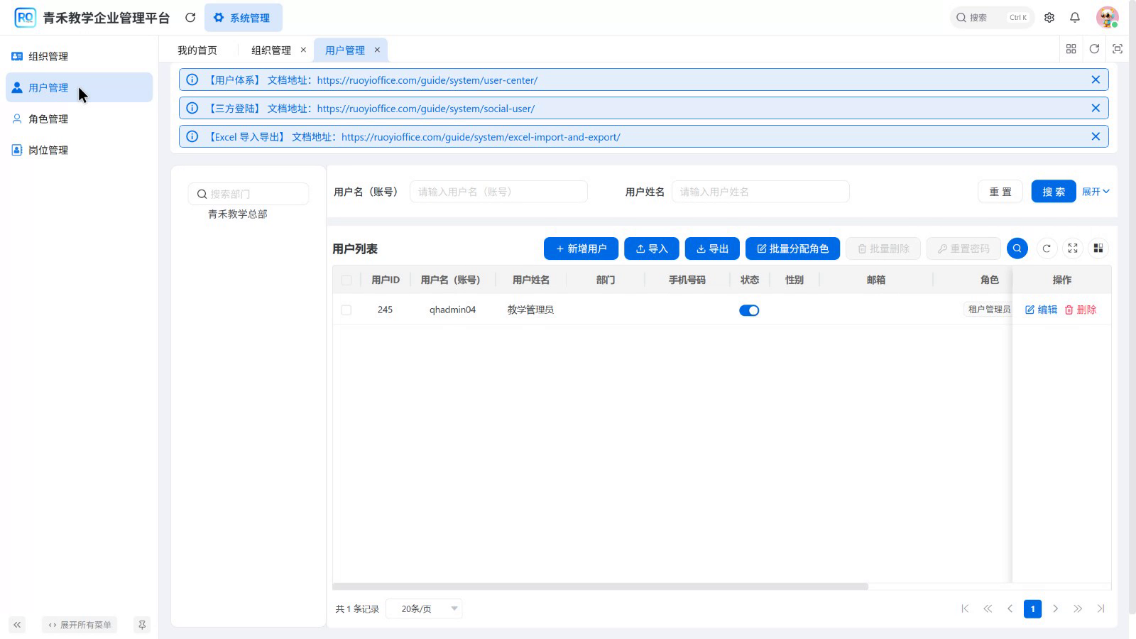1136x639 pixels.
Task: Click the horizontal table scrollbar
Action: [600, 586]
